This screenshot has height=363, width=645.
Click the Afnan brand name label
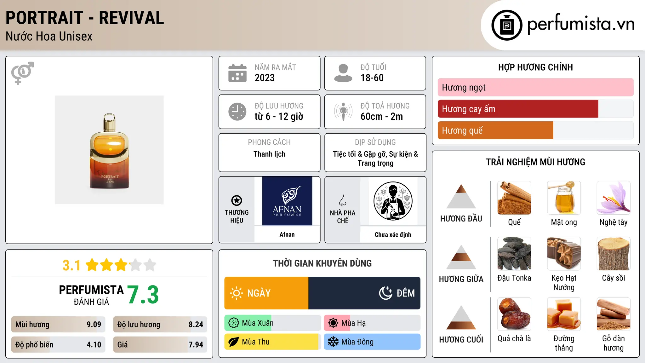287,234
